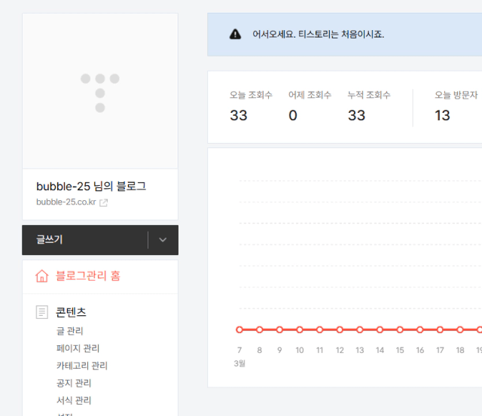Click the bubble-25 님의 블로그 title

point(91,187)
